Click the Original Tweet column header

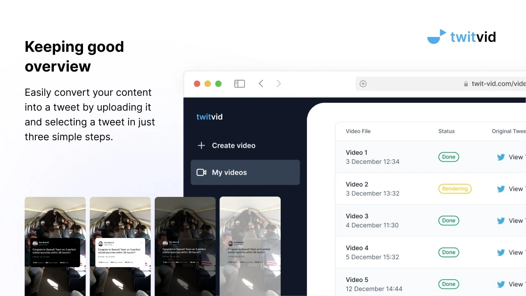point(509,131)
